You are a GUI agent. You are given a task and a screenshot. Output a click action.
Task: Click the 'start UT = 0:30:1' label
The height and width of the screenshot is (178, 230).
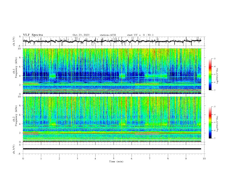(140, 35)
